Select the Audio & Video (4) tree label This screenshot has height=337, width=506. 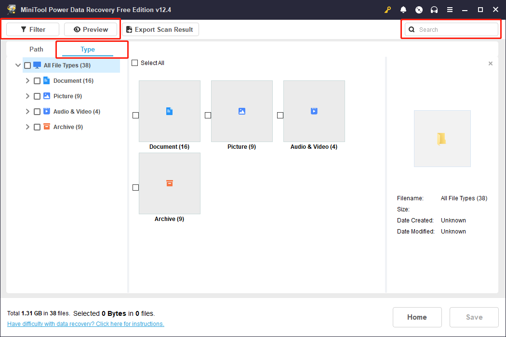77,112
